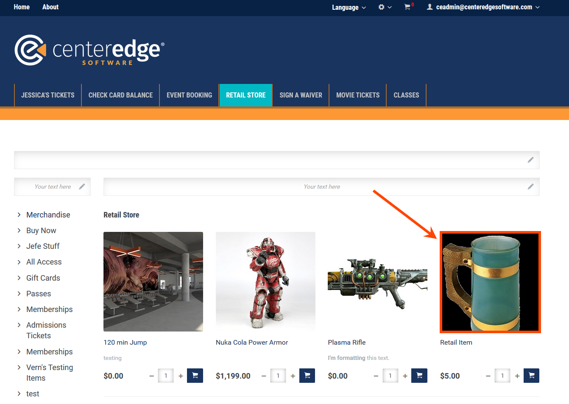Decrease quantity for Retail Item

click(x=488, y=376)
